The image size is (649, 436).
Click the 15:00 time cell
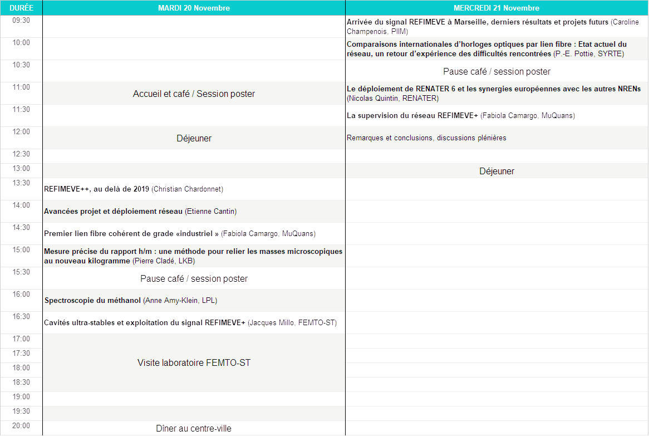coord(21,256)
